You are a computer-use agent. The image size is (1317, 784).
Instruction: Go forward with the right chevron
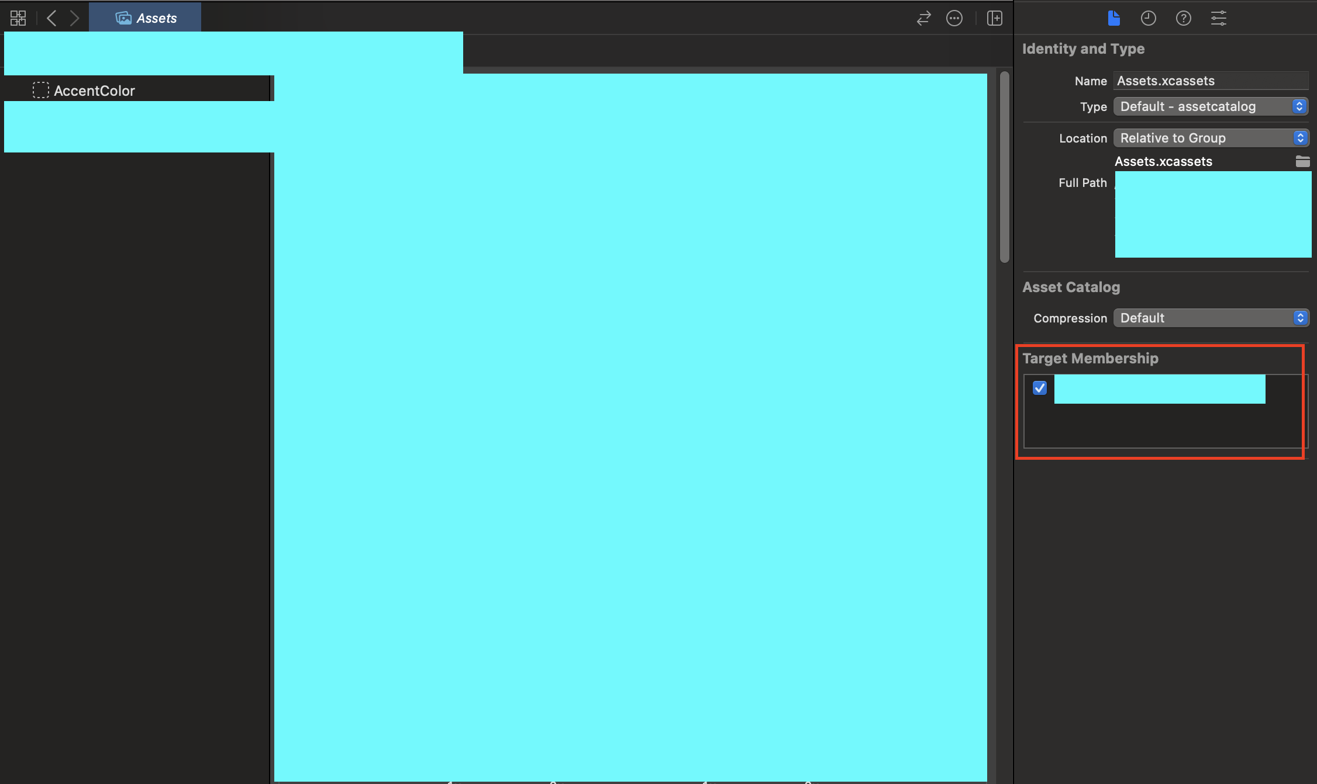(x=74, y=18)
